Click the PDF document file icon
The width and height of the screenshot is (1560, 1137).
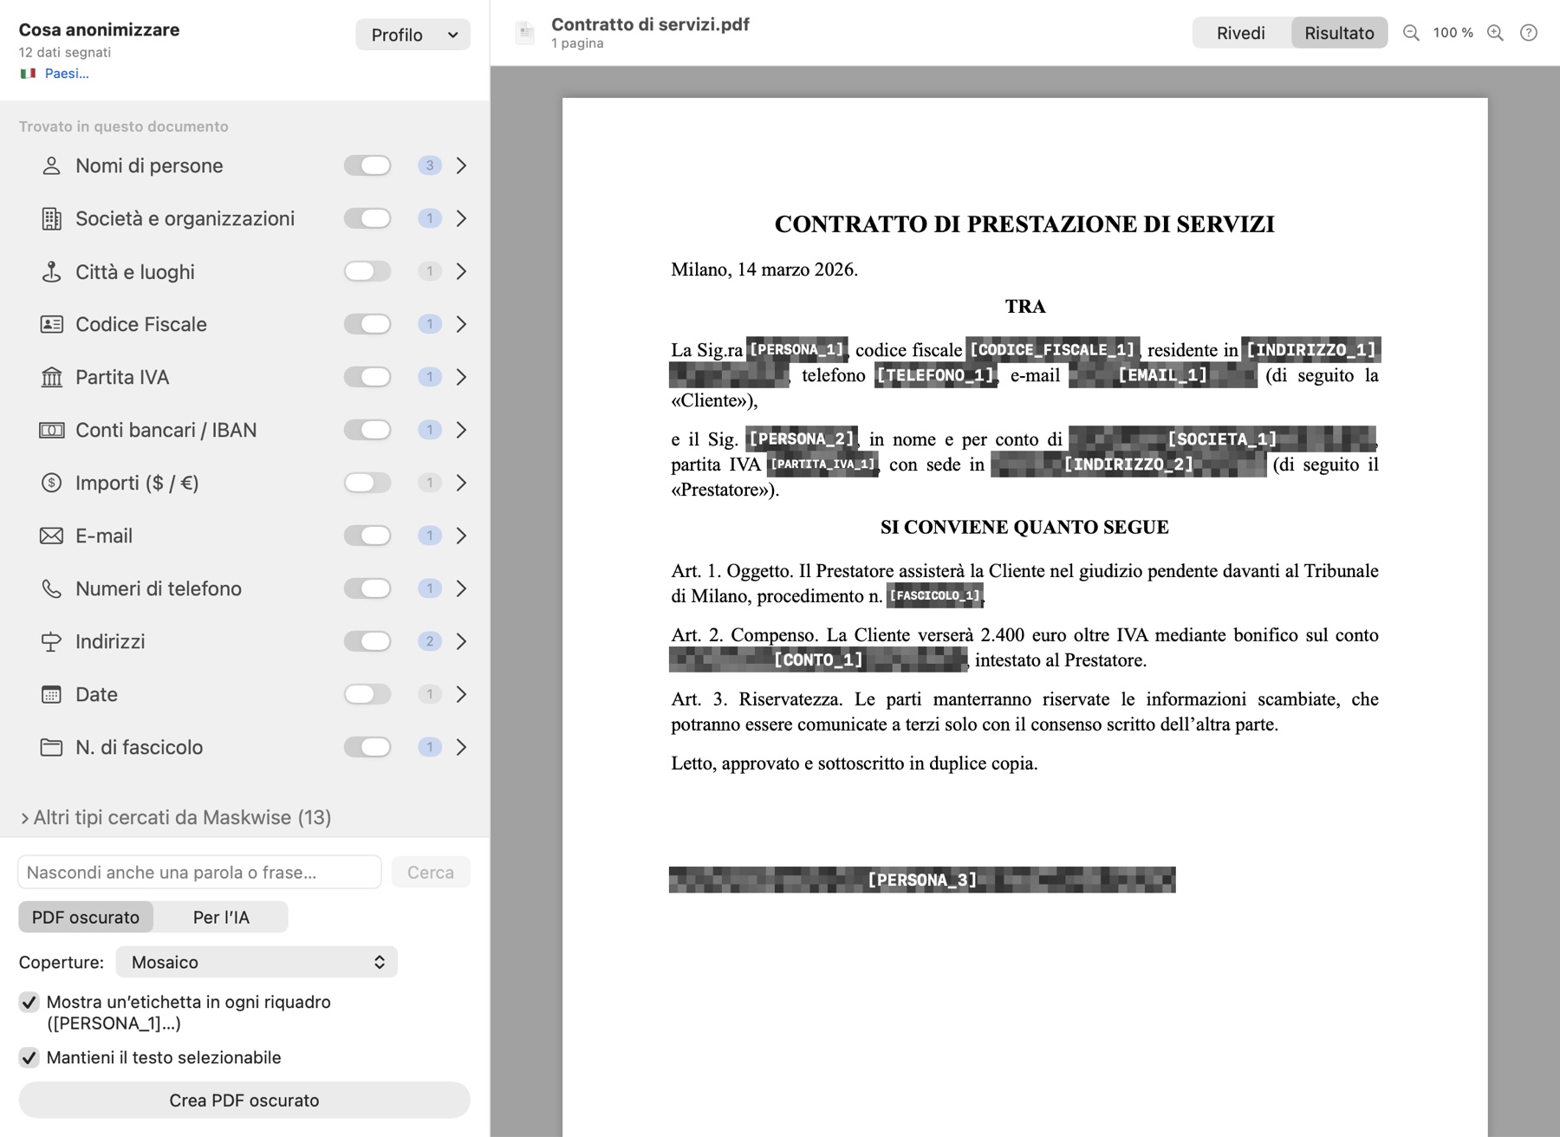pos(524,33)
